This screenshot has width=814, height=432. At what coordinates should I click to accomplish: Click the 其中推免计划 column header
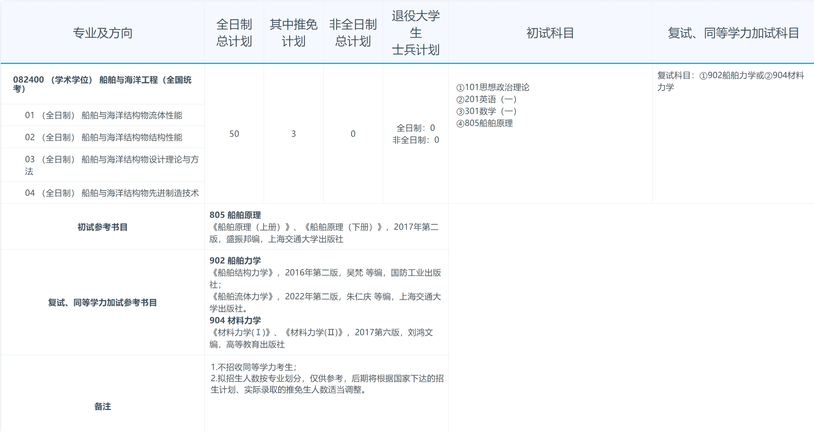294,33
